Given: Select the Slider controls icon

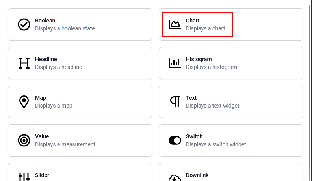Looking at the screenshot, I should click(x=24, y=177).
